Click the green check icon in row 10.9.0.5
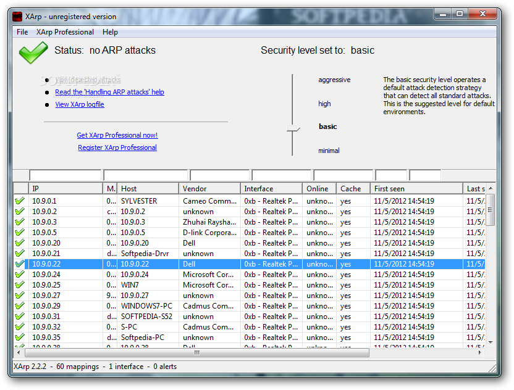 click(20, 232)
